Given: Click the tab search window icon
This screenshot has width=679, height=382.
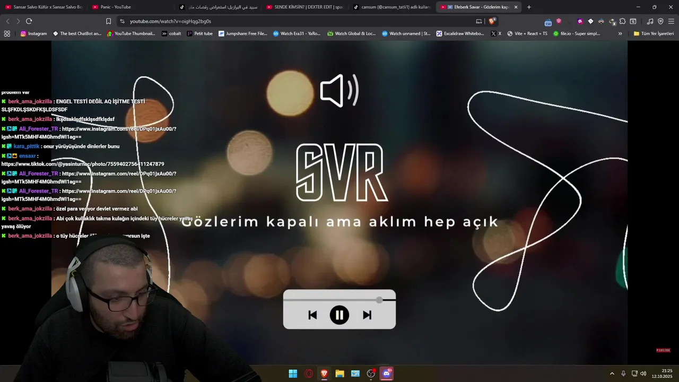Looking at the screenshot, I should coord(633,21).
